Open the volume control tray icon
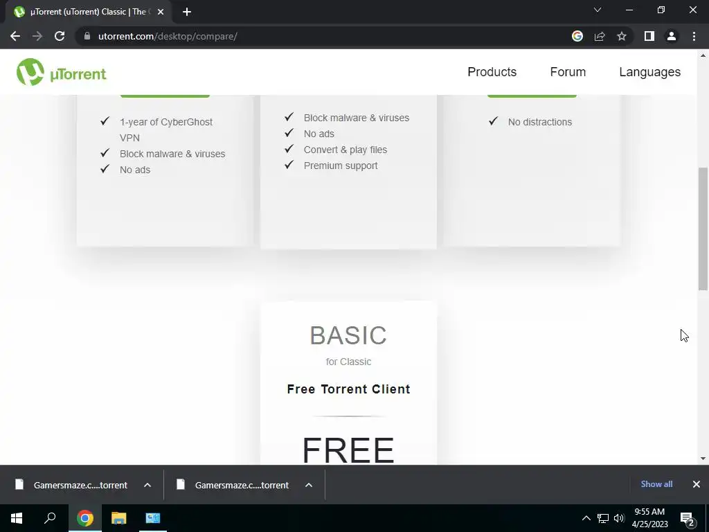 (x=619, y=518)
